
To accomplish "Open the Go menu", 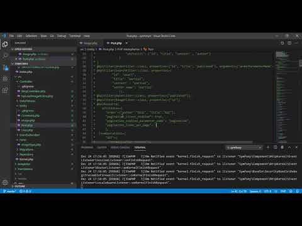I will [52, 36].
